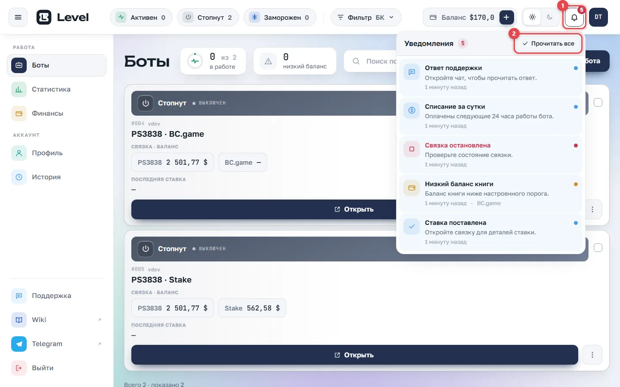Click the Ставка поставлена checkmark icon
620x387 pixels.
pos(412,227)
